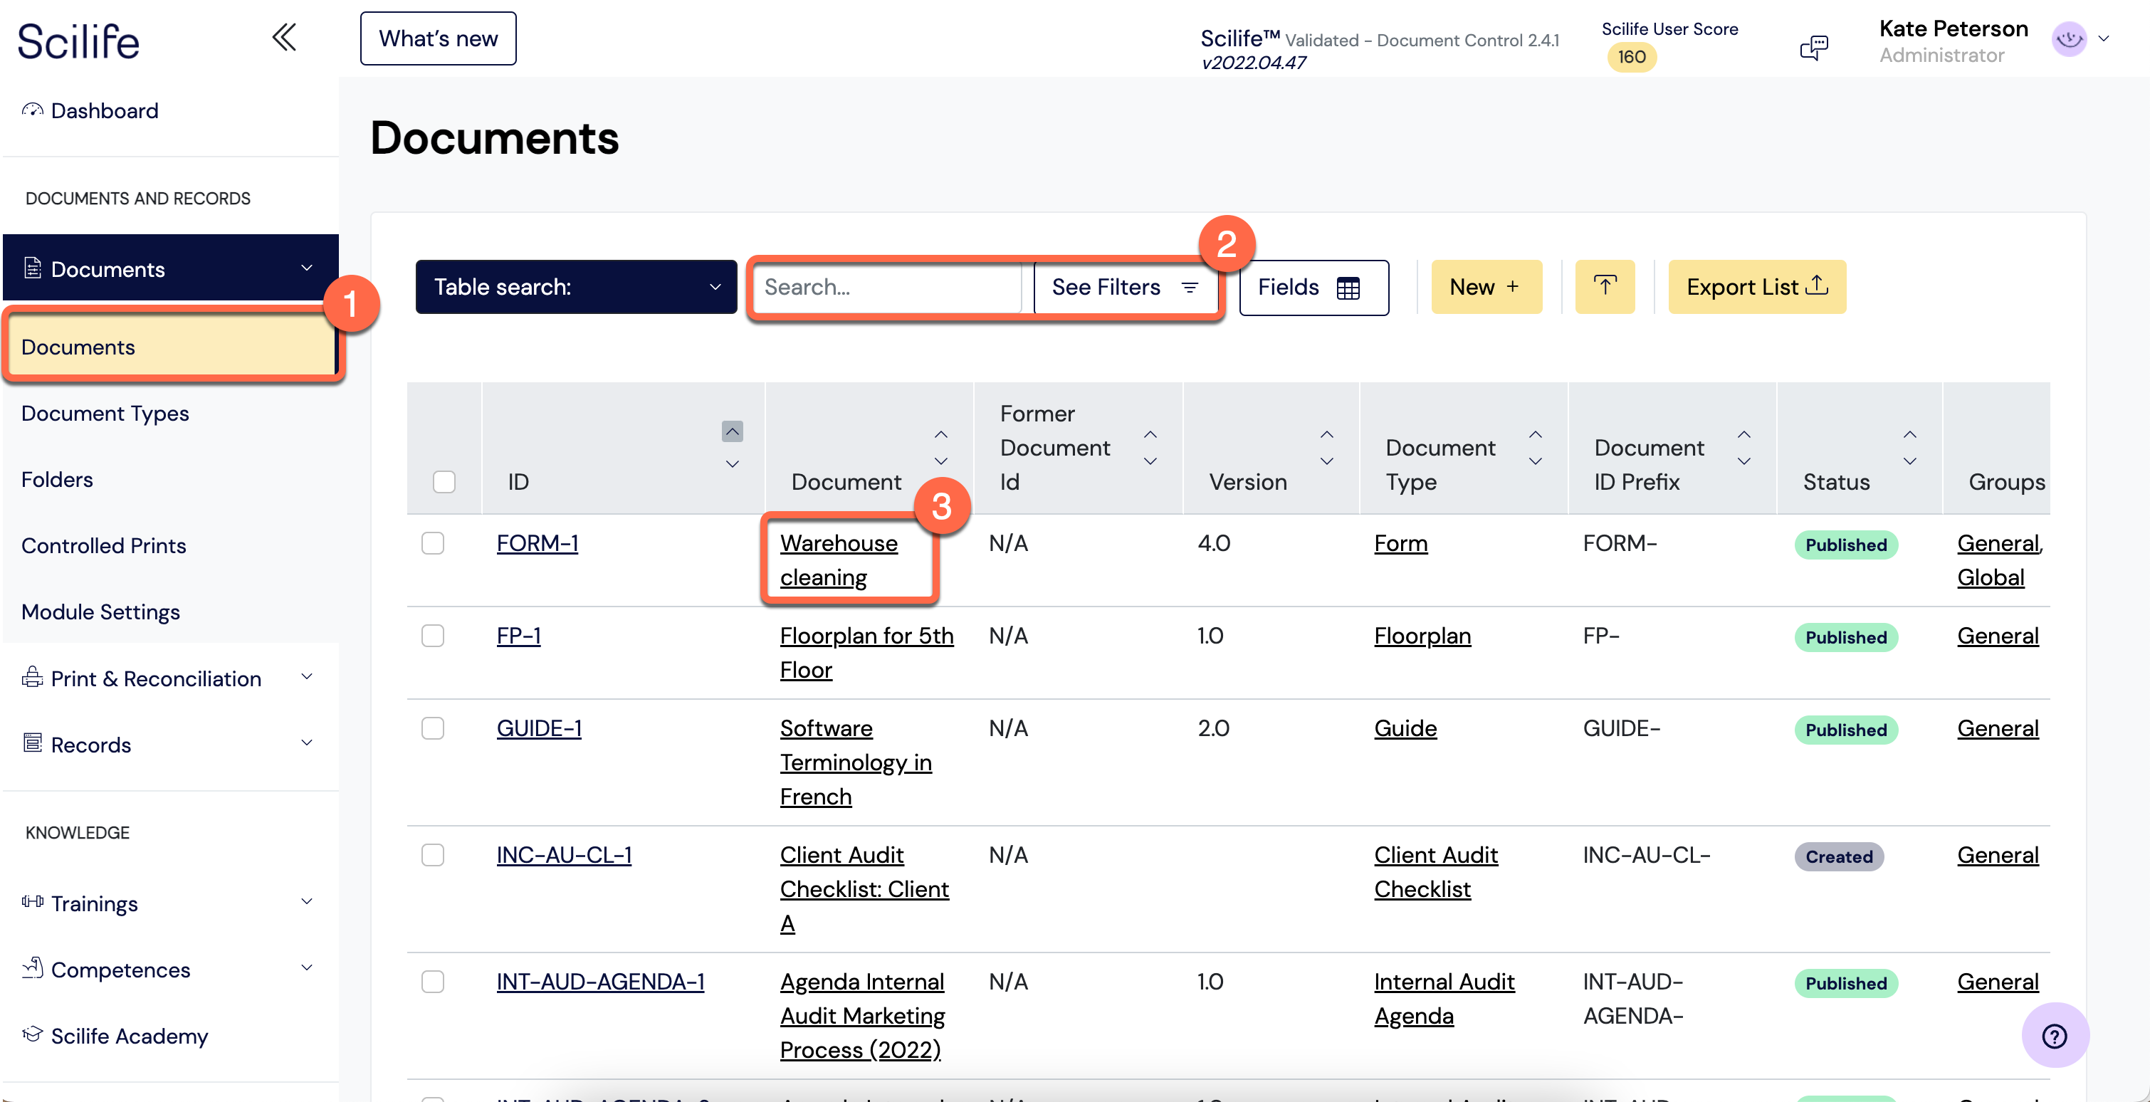The image size is (2150, 1102).
Task: Click the Trainings dumbbell icon
Action: [33, 902]
